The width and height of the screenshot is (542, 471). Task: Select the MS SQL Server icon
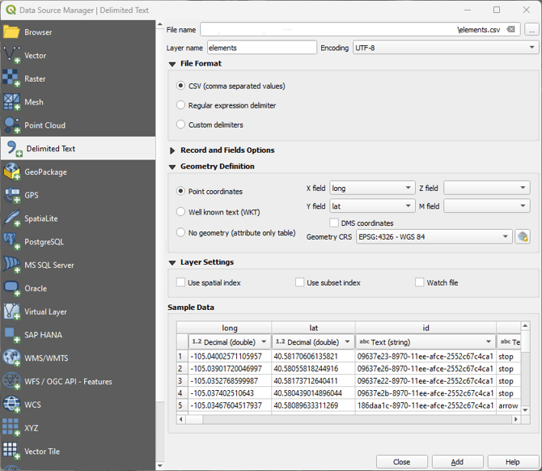pyautogui.click(x=11, y=265)
